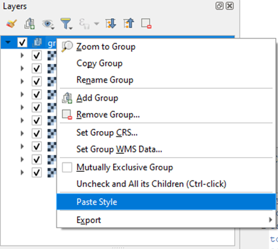Screen dimensions: 278x249
Task: Open the Export submenu
Action: 166,220
